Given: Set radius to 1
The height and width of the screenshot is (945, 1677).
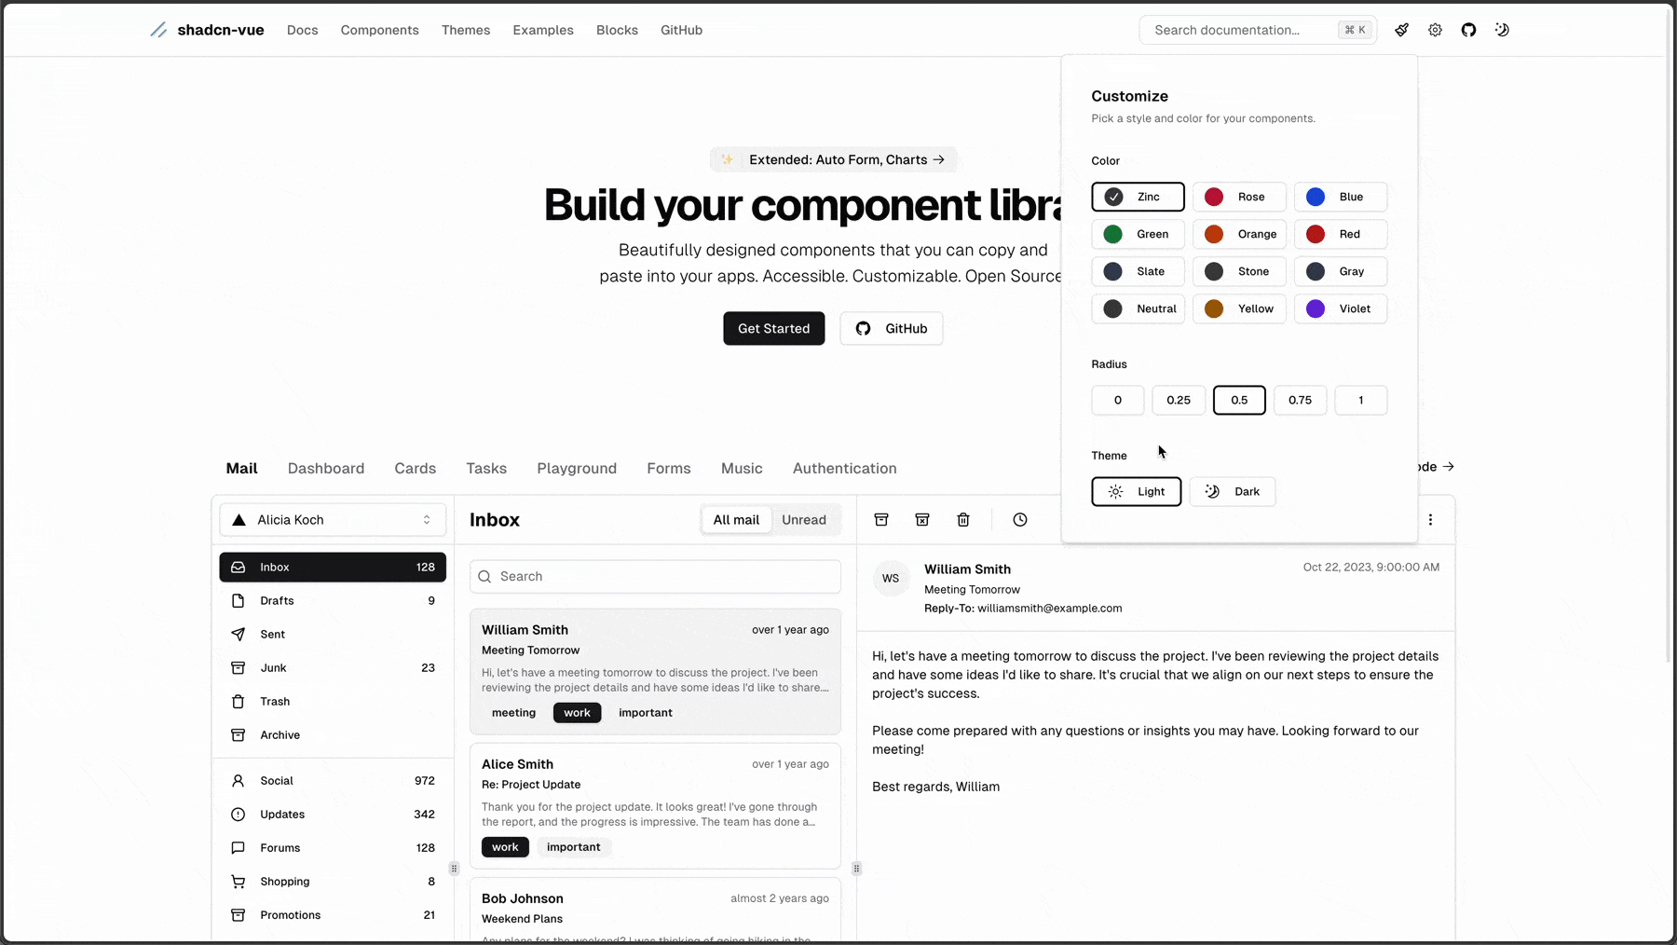Looking at the screenshot, I should coord(1361,400).
